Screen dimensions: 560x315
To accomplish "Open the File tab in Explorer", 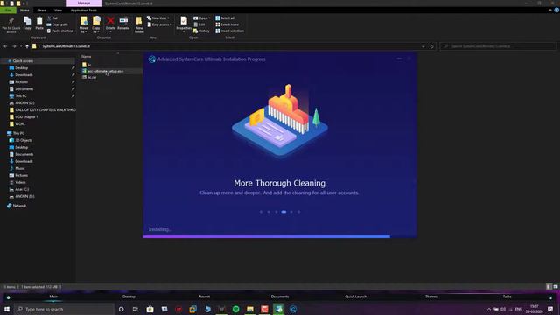I will click(x=8, y=10).
